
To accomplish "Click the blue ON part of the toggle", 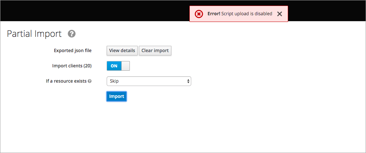I will [114, 66].
